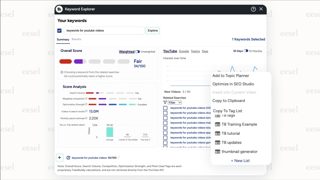Choose Copy to Clipboard
The height and width of the screenshot is (180, 320).
(x=228, y=101)
